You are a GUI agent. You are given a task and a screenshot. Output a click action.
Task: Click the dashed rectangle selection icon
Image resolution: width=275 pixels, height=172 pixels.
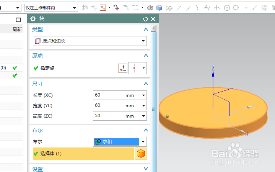(x=135, y=8)
